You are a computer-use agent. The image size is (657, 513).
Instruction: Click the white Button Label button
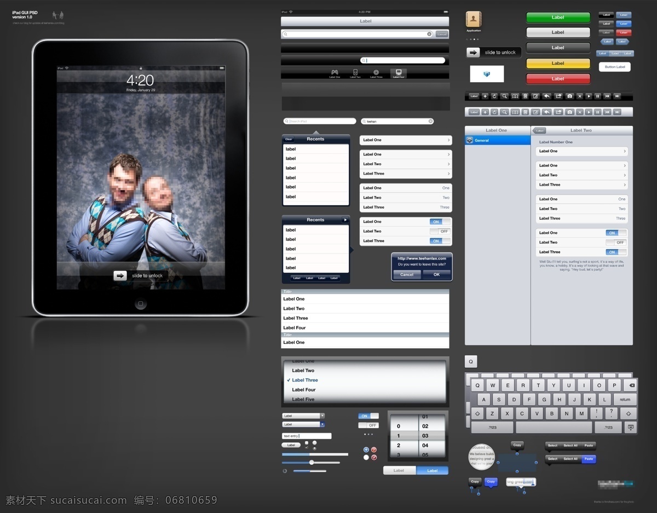[x=615, y=67]
